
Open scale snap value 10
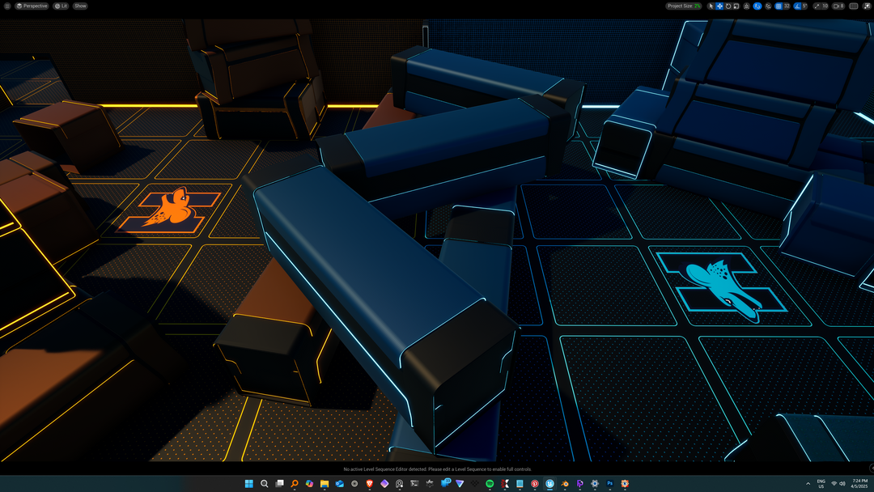pyautogui.click(x=825, y=6)
